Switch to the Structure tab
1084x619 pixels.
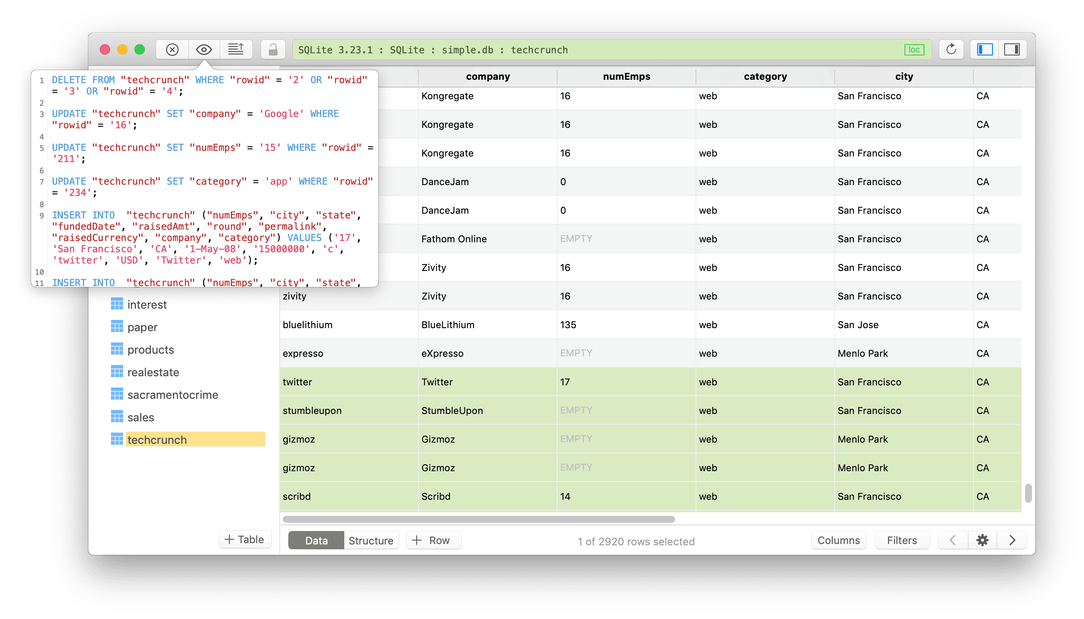pos(371,541)
